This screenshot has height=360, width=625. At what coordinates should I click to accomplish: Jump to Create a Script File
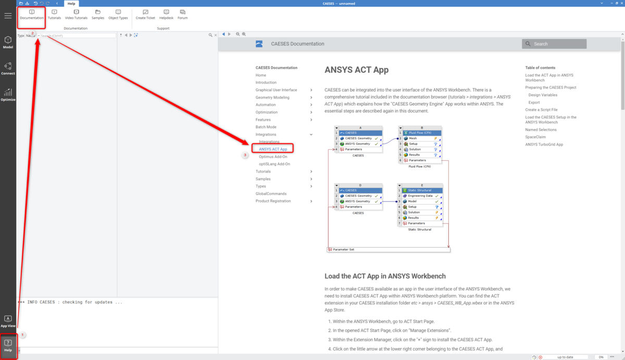coord(541,110)
